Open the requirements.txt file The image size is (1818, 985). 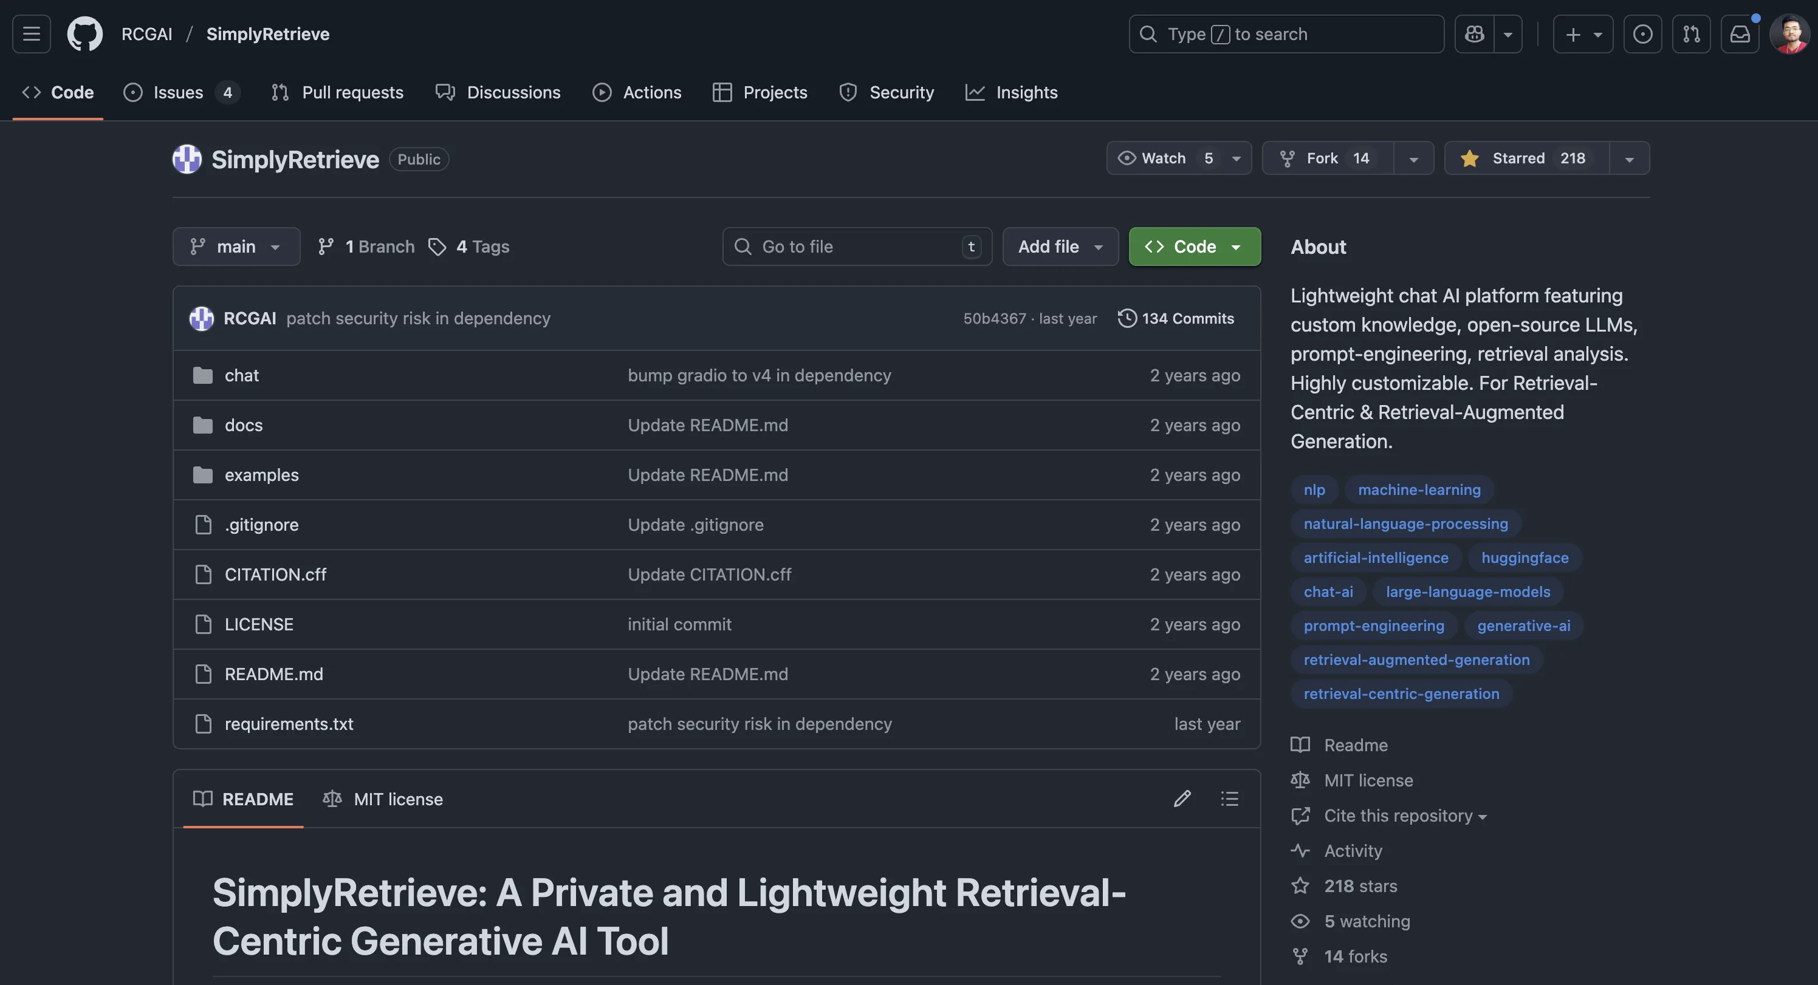point(288,723)
